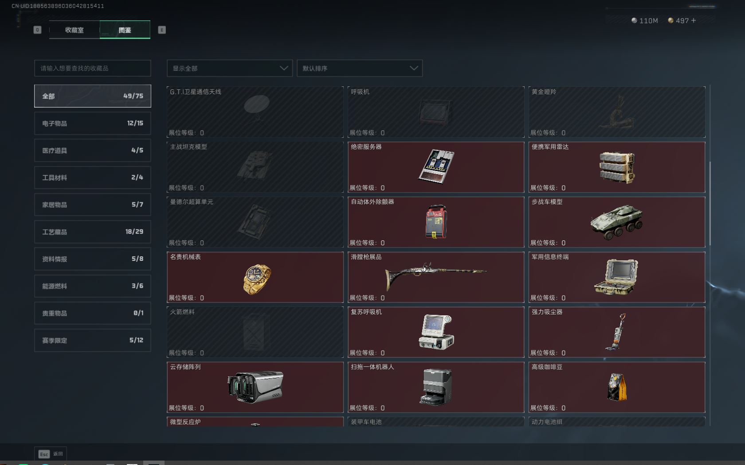Expand the 默认排序 sort dropdown
The width and height of the screenshot is (745, 465).
coord(360,68)
